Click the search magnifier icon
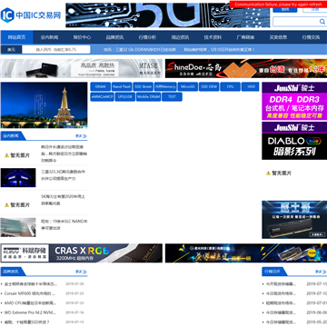 (x=322, y=22)
